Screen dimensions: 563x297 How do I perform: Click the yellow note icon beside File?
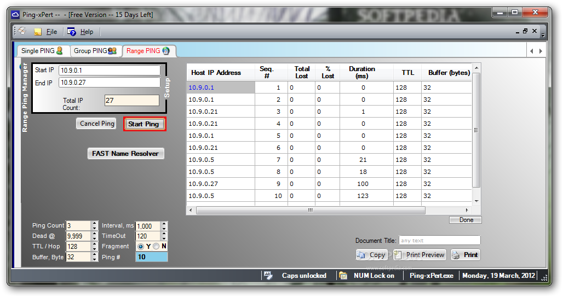[x=38, y=32]
